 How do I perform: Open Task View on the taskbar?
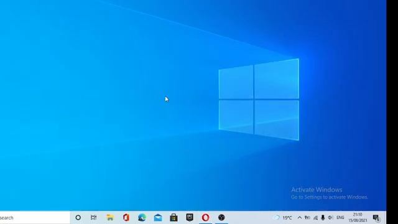[x=94, y=218]
